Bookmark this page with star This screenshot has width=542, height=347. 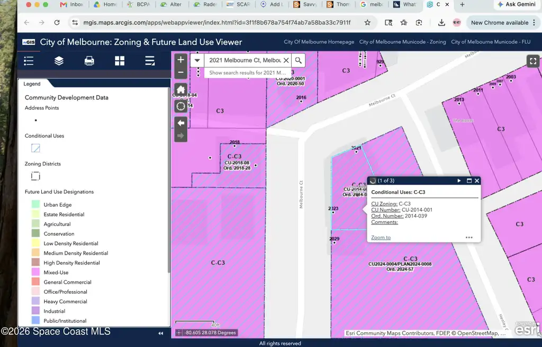pyautogui.click(x=367, y=23)
